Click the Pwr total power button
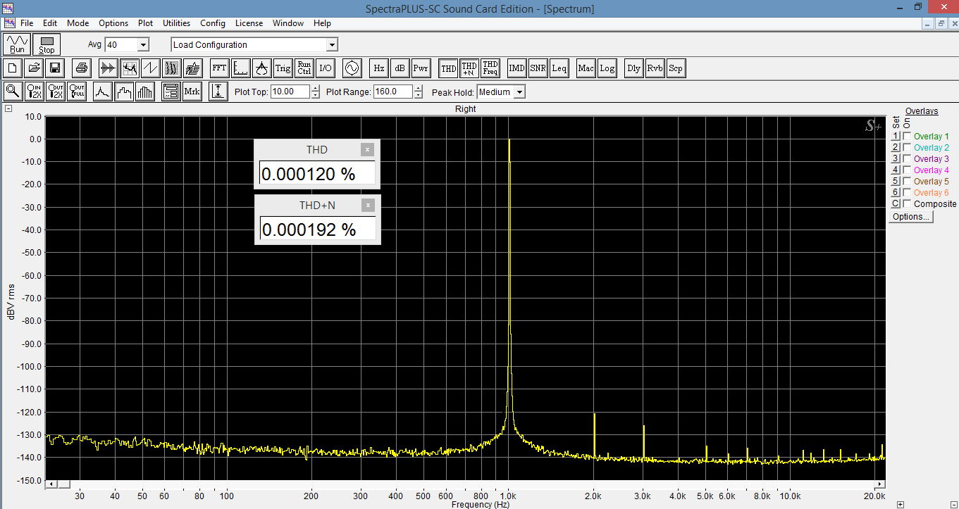The image size is (959, 509). coord(421,68)
